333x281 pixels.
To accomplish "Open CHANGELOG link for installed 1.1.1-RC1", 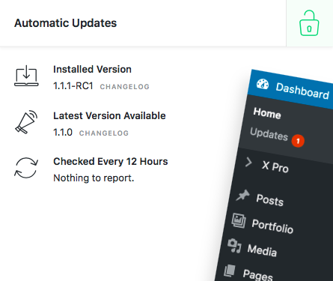I will (x=125, y=87).
